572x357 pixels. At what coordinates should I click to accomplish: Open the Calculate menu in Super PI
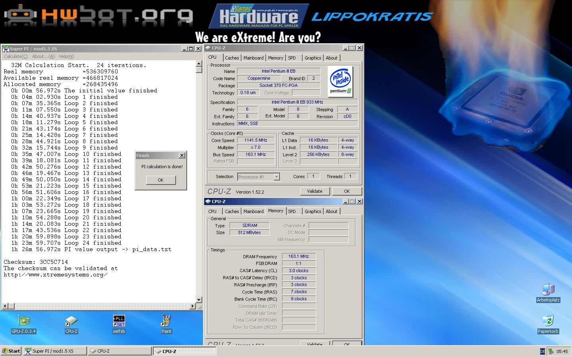15,56
